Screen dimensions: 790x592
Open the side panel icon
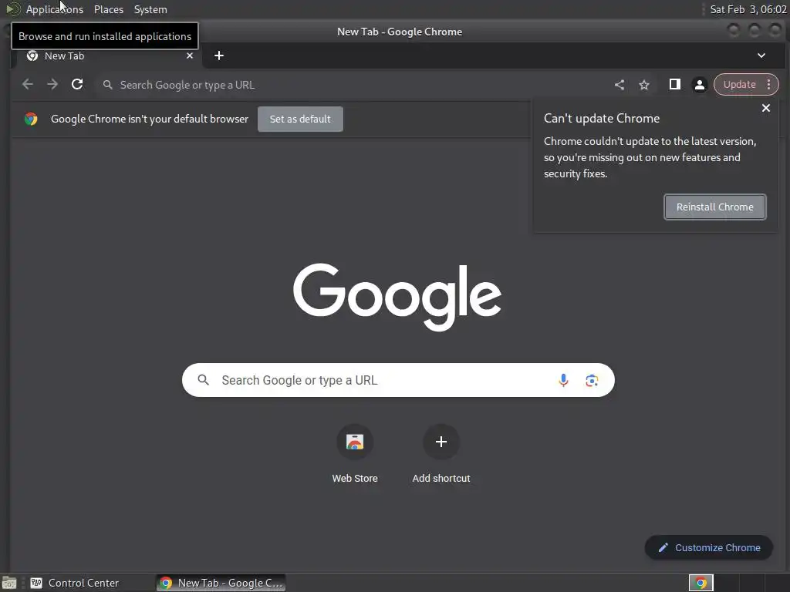[x=674, y=85]
